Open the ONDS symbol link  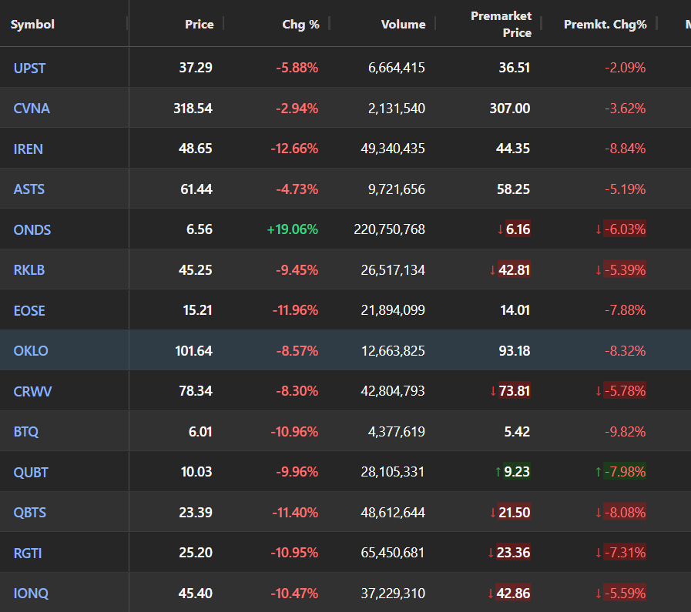click(32, 230)
